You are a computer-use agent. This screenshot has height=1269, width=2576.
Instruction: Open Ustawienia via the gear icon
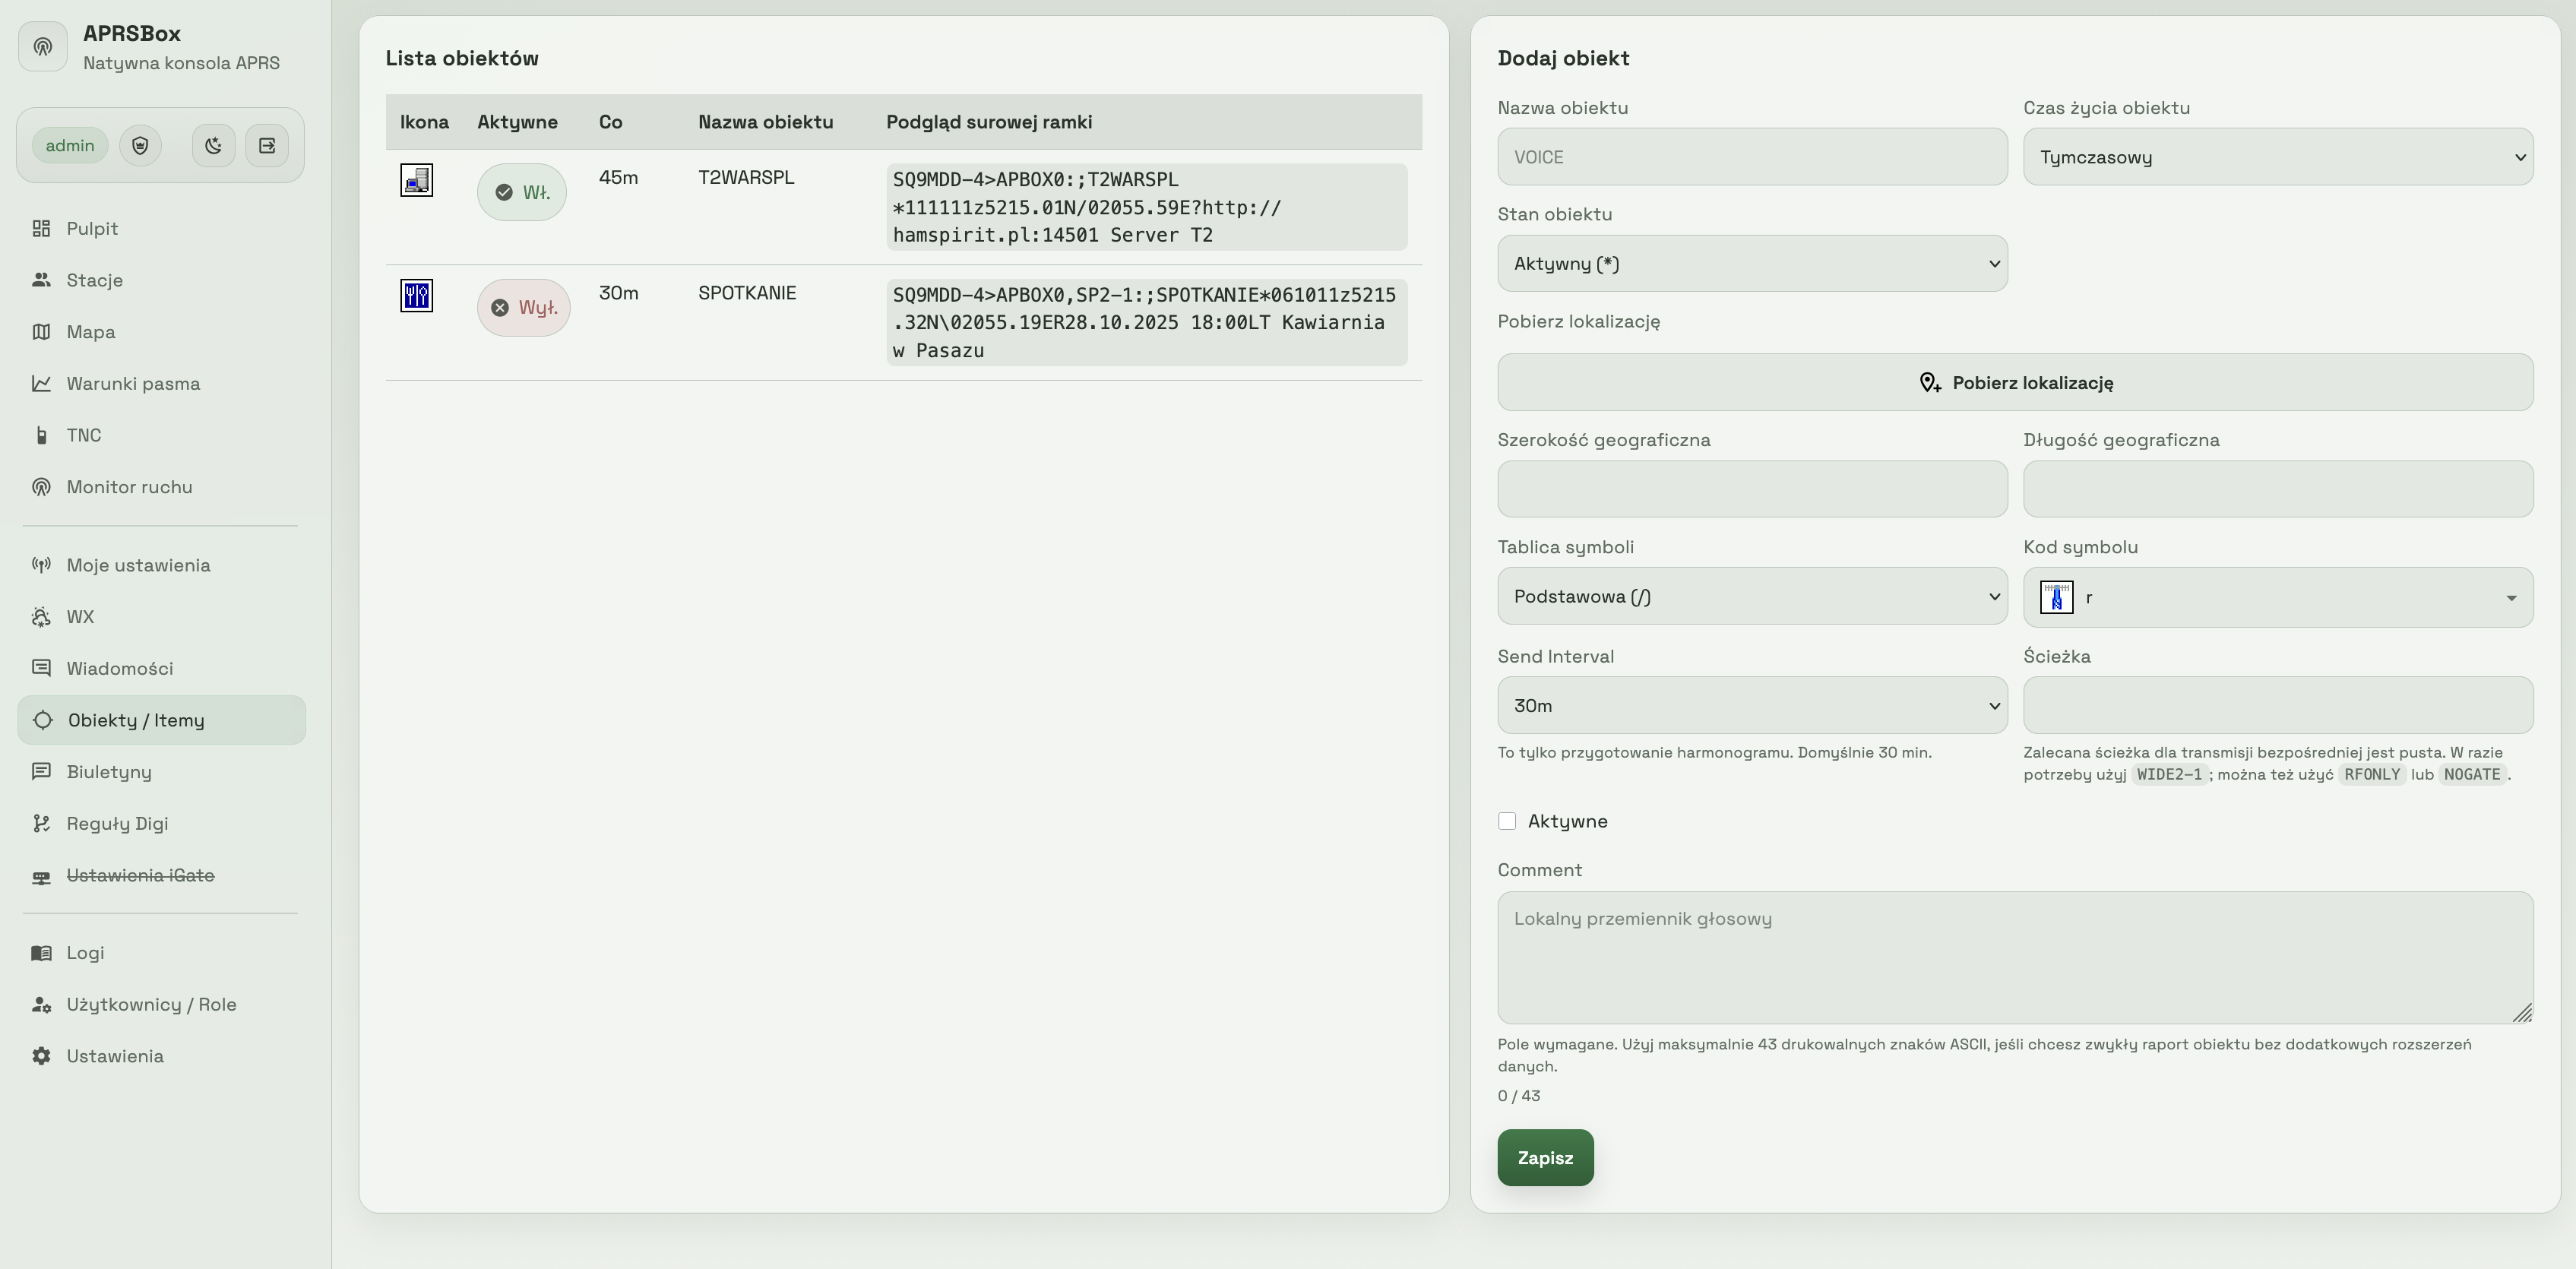41,1056
